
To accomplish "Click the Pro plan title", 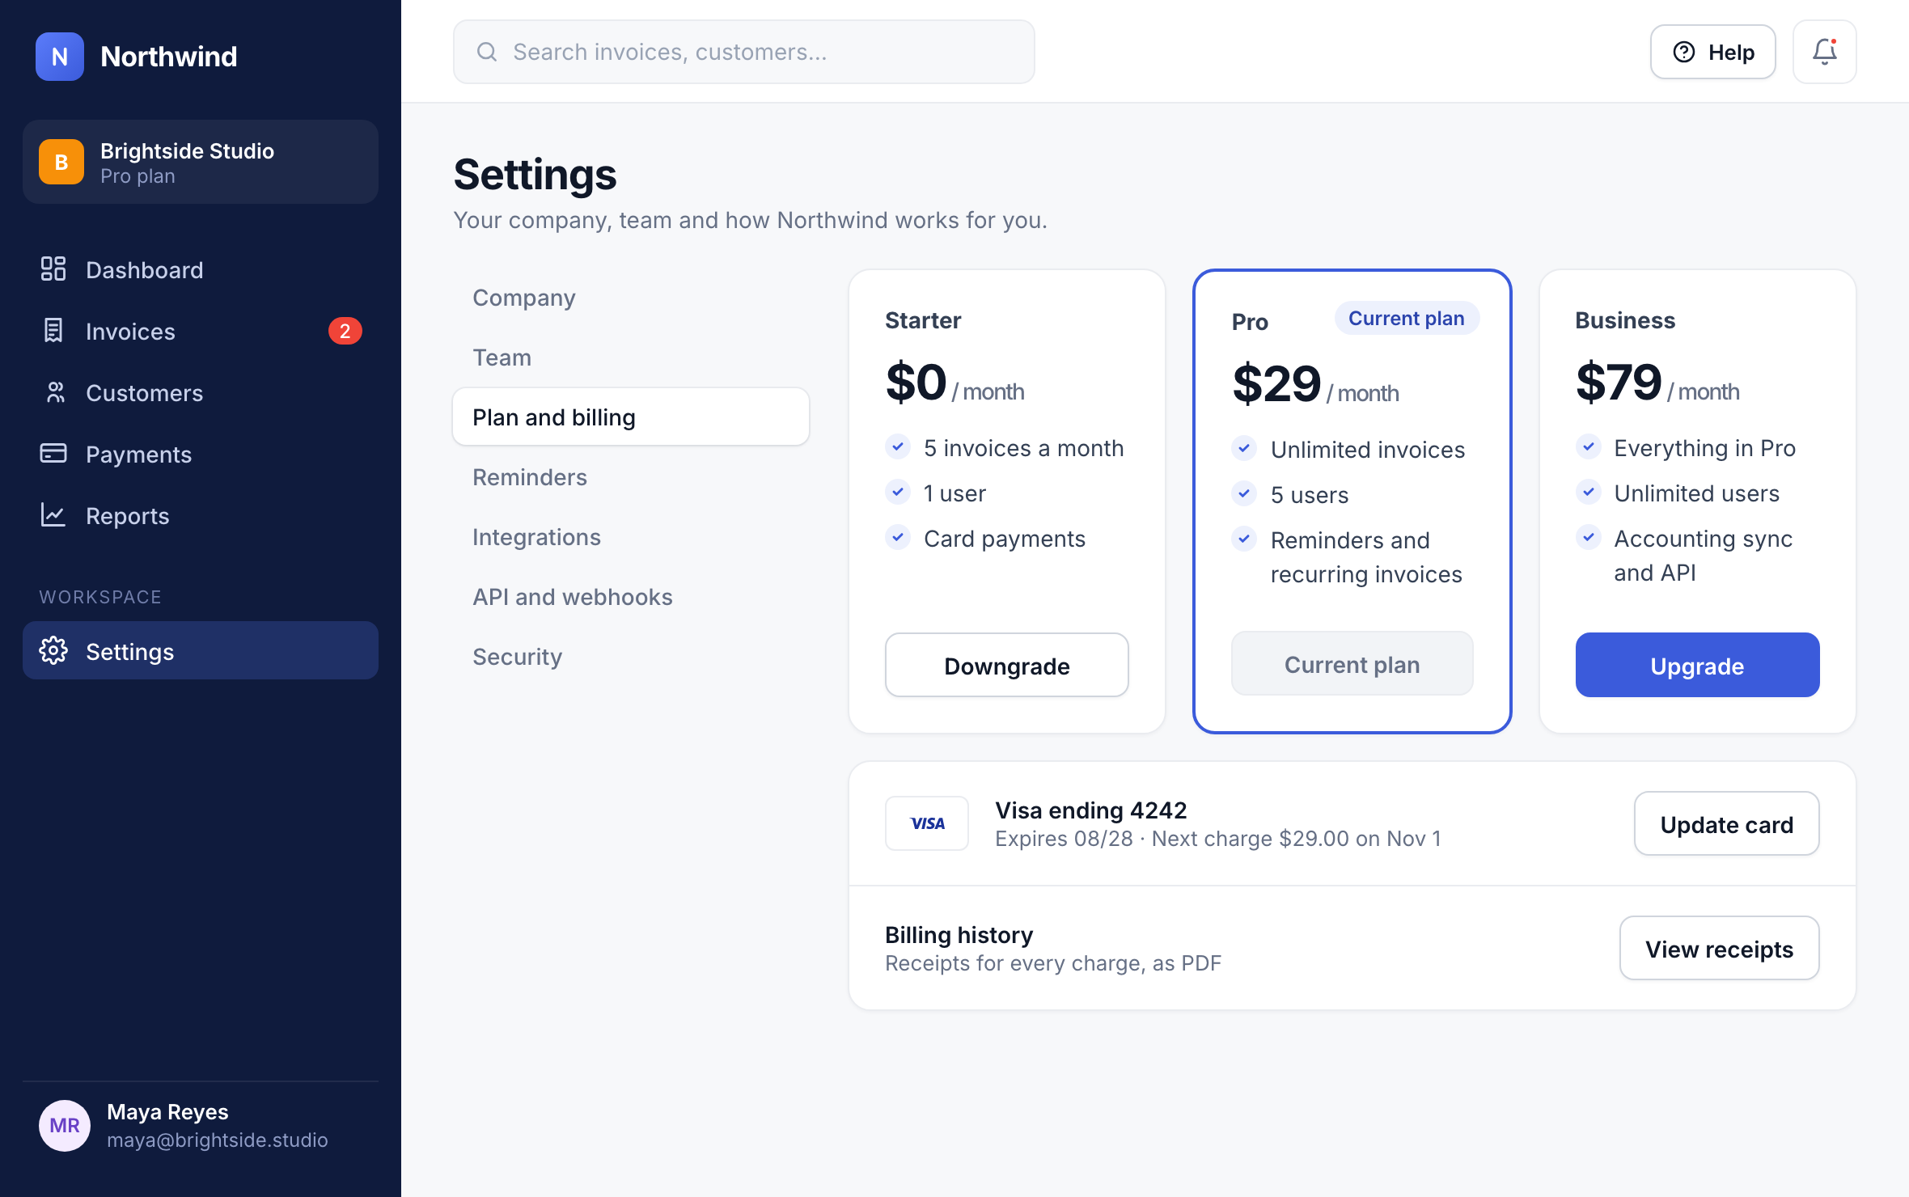I will pyautogui.click(x=1250, y=322).
